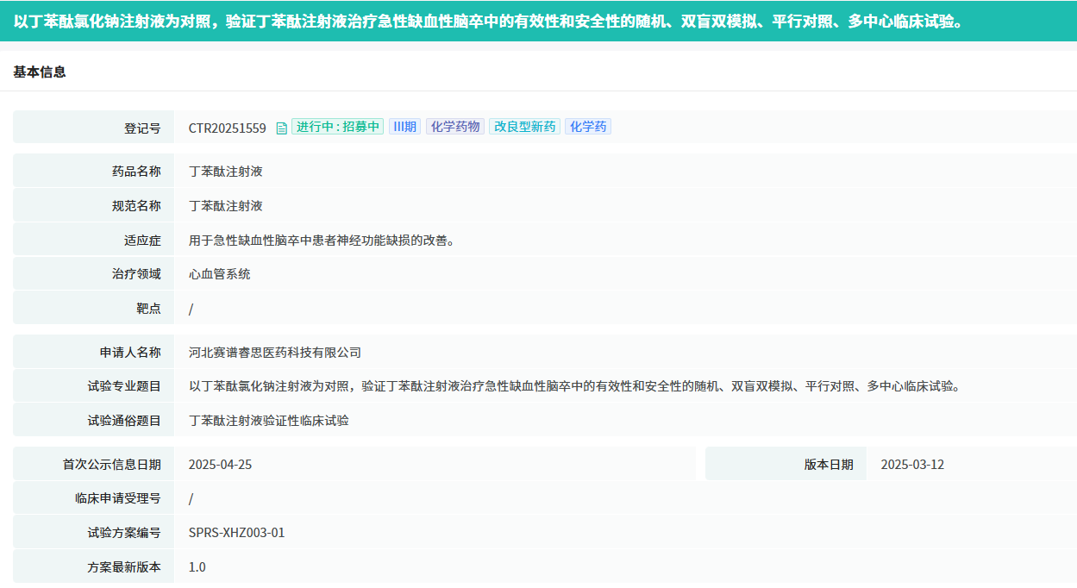Click first publication date 2025-04-25
Screen dimensions: 1077x588
[220, 464]
